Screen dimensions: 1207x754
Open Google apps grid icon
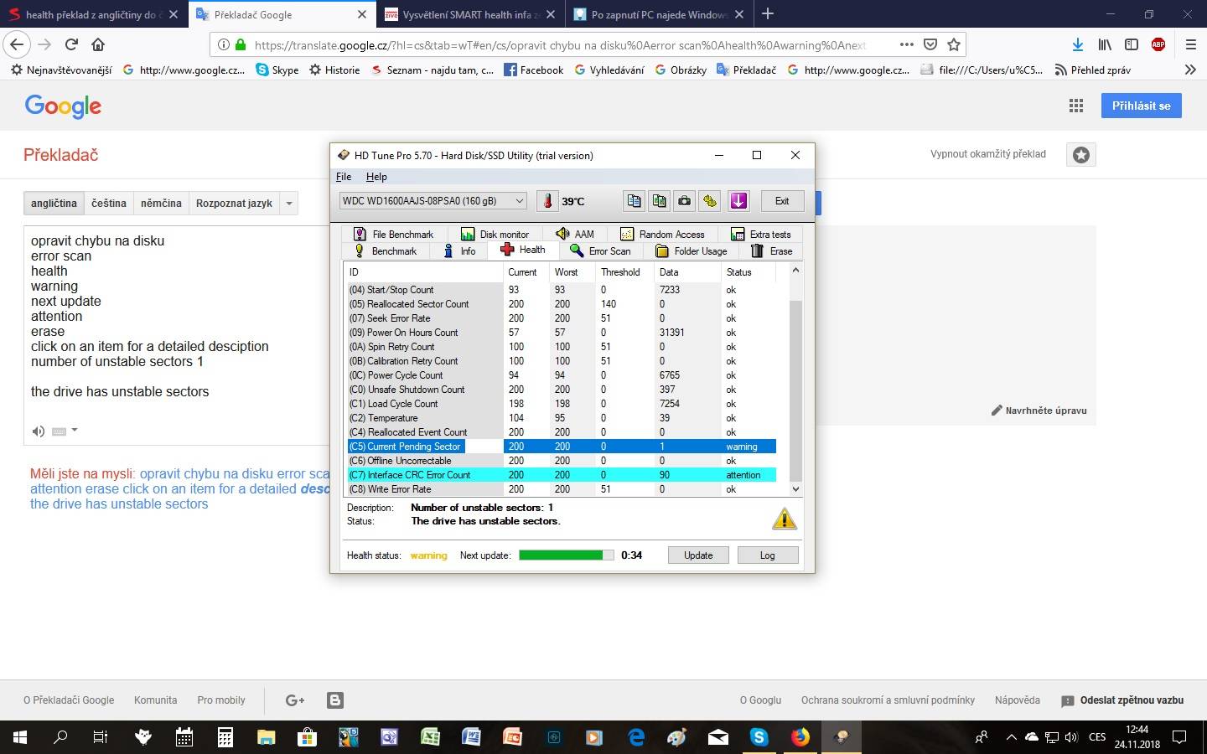click(1076, 106)
